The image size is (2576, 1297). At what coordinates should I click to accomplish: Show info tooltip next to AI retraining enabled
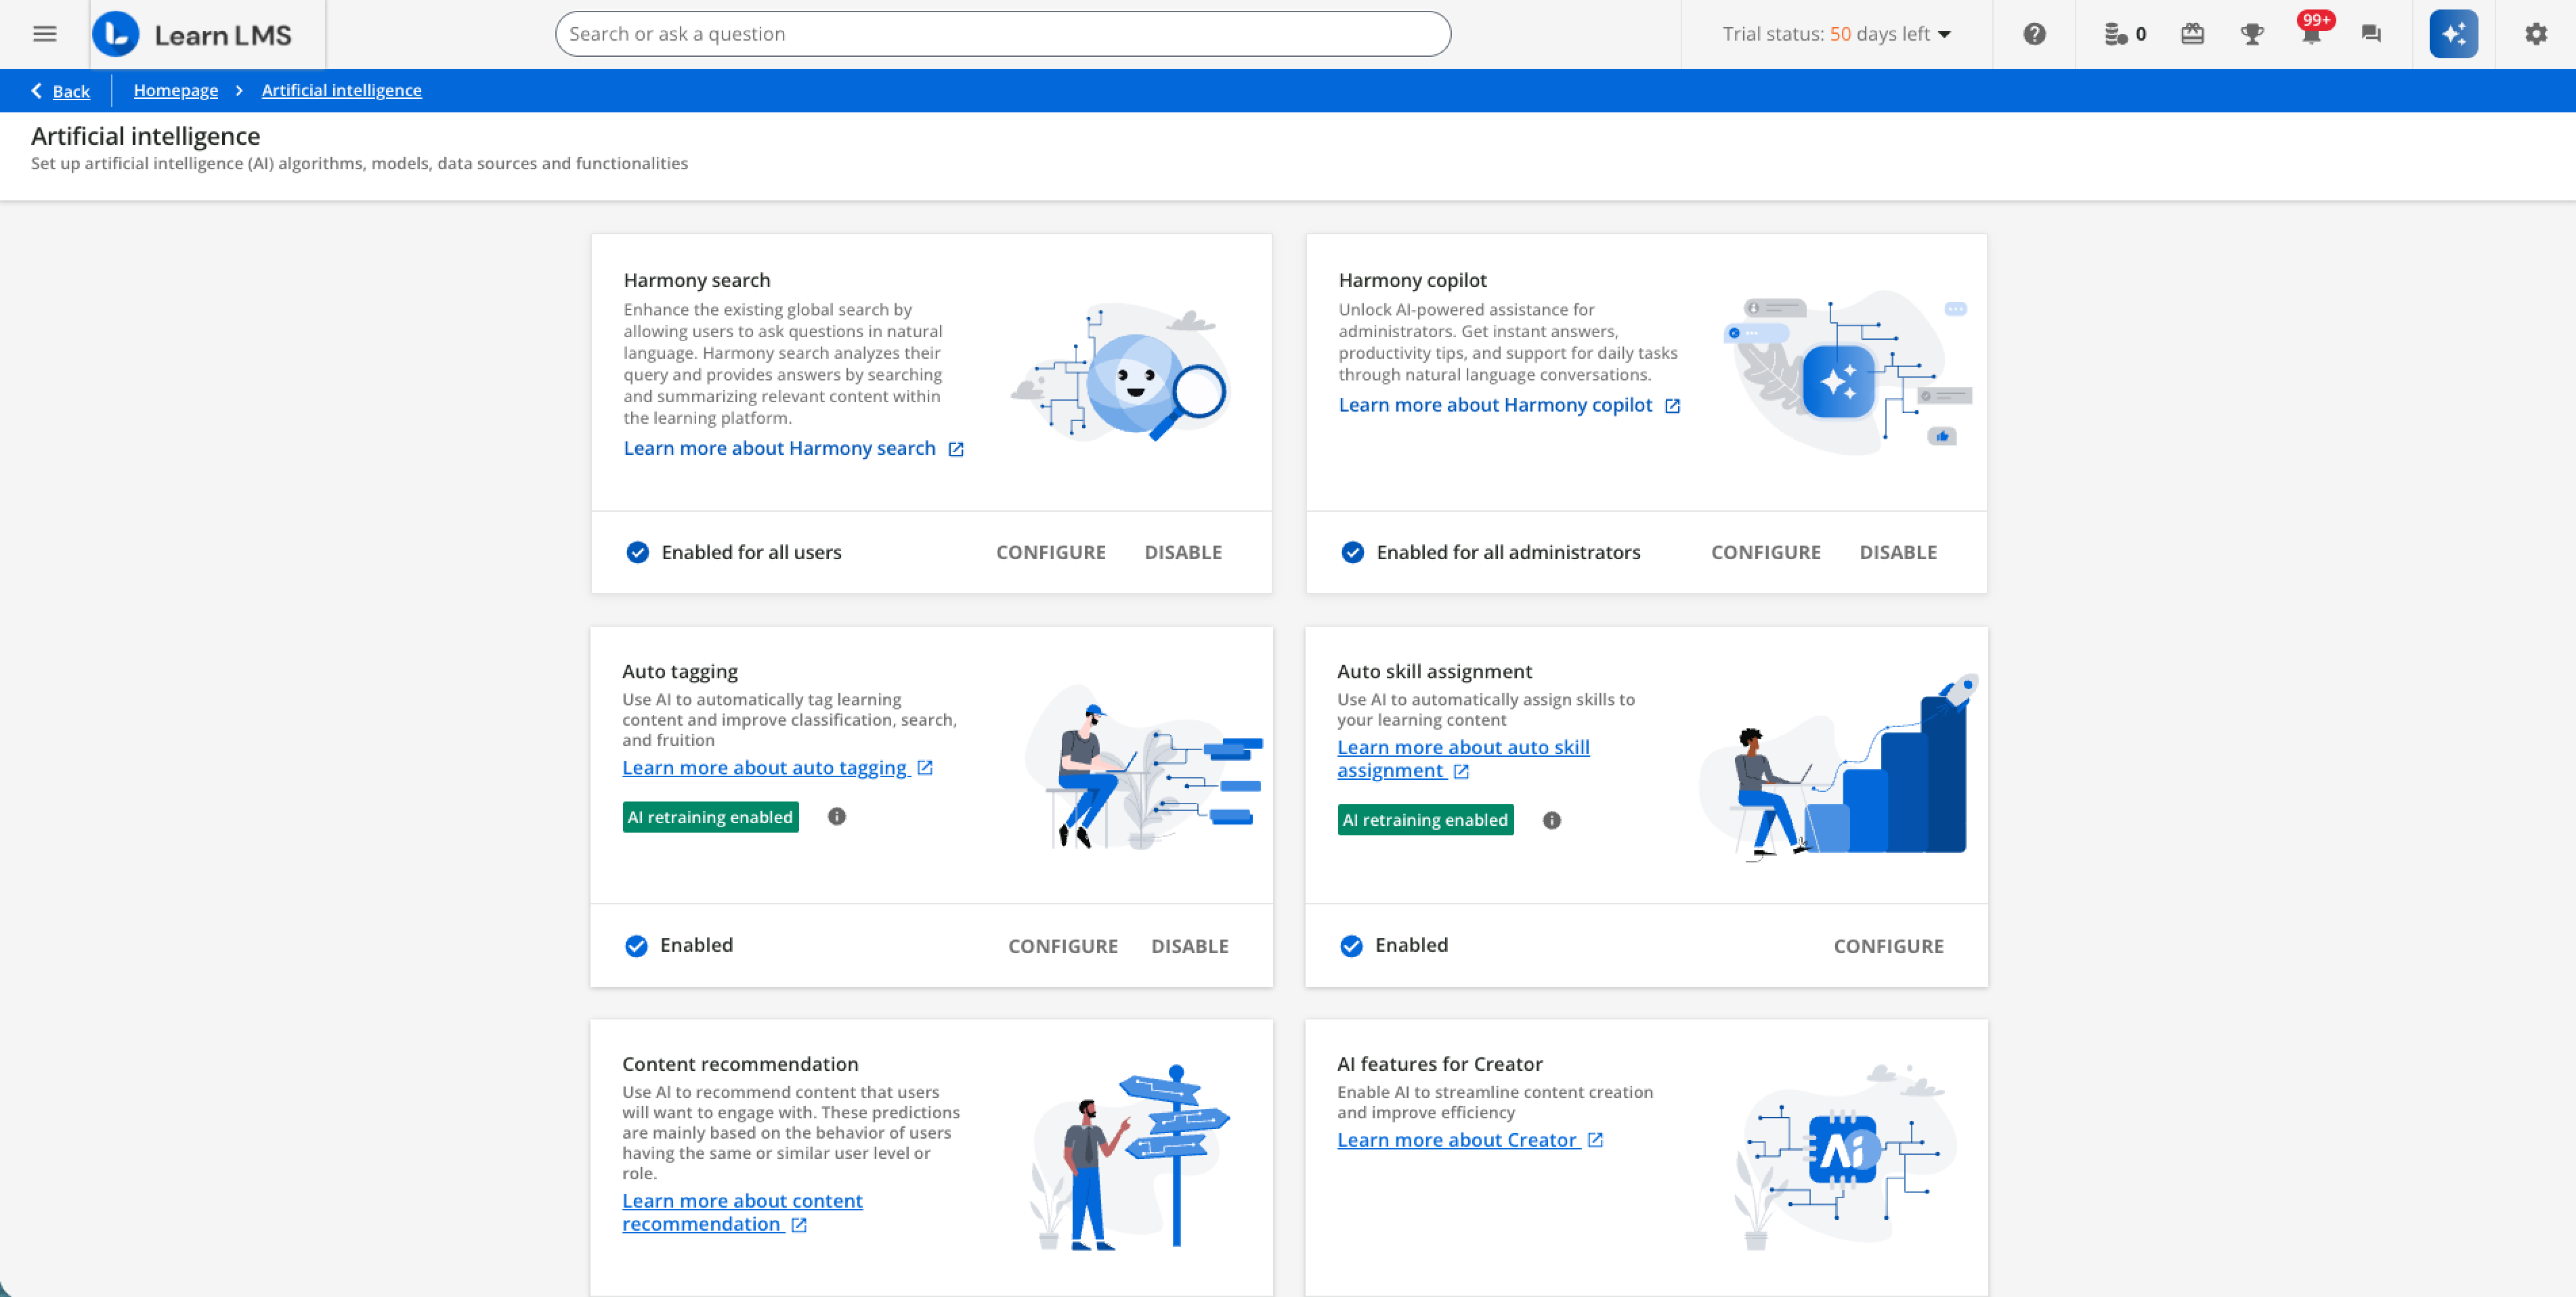tap(837, 816)
